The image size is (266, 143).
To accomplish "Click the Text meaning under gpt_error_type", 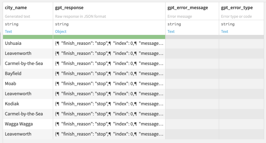I will pos(225,32).
